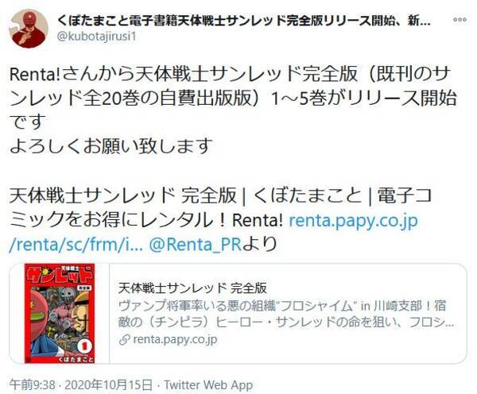Click the サンレッド manga cover thumbnail
477x394 pixels.
tap(60, 314)
